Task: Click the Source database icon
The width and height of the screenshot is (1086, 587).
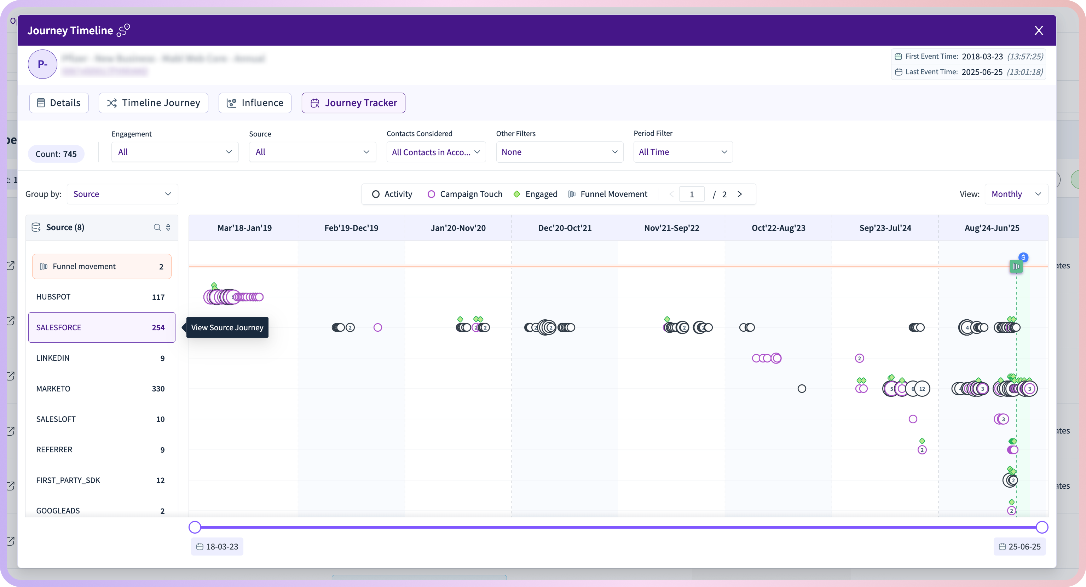Action: pyautogui.click(x=36, y=227)
